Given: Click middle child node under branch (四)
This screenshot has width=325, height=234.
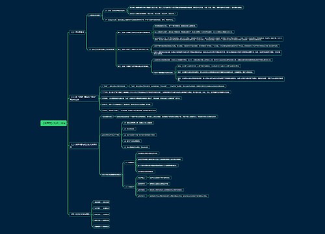Looking at the screenshot, I should click(101, 214).
